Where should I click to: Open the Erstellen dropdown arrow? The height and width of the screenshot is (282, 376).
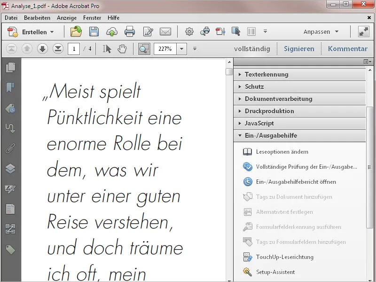pos(52,32)
